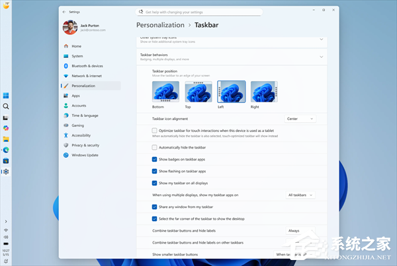Open the notification bell in tray

point(6,261)
